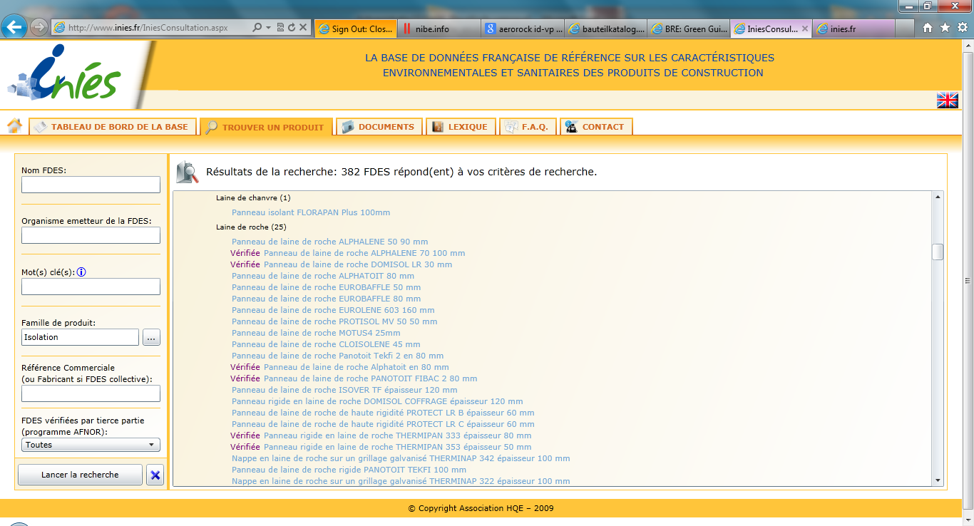Screen dimensions: 974x526
Task: Switch to the aerorock id-vp tab
Action: tap(521, 29)
